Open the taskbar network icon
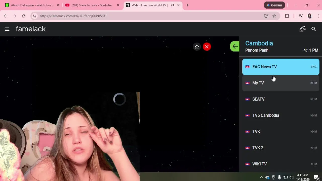 (x=286, y=177)
